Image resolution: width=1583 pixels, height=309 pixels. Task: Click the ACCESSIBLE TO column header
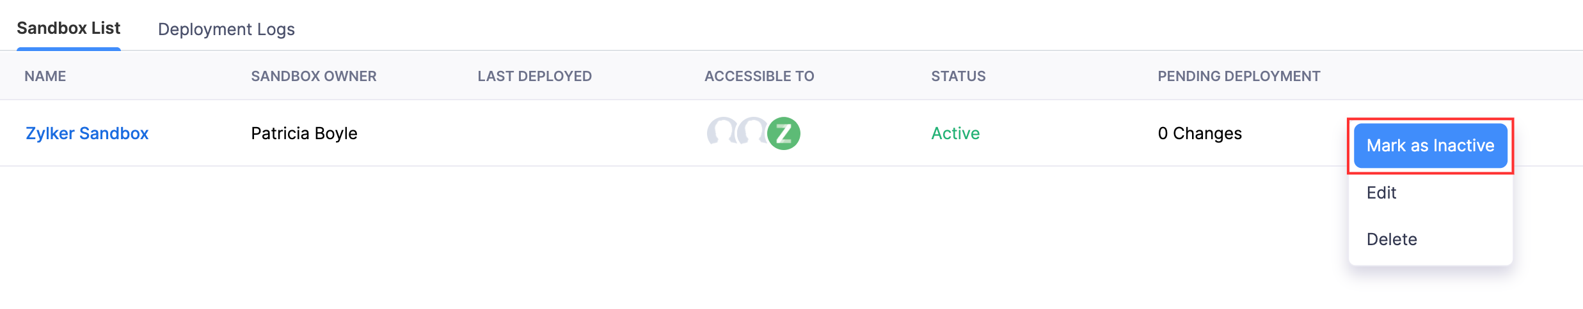pyautogui.click(x=759, y=76)
